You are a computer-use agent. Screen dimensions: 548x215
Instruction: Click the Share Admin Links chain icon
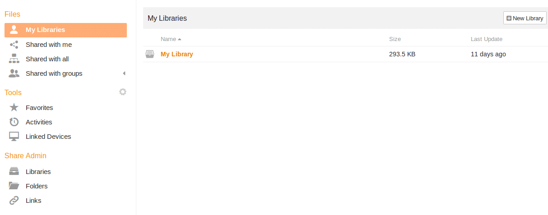[x=14, y=201]
